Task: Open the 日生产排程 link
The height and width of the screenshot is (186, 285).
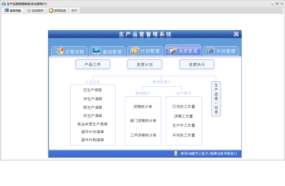Action: [x=93, y=90]
